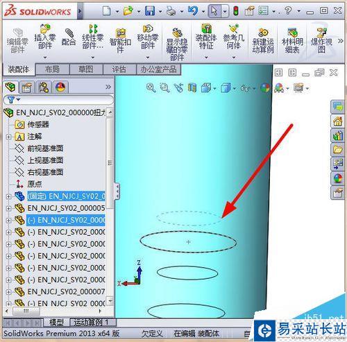This screenshot has height=342, width=347.
Task: Open the Options checklist icon
Action: [x=263, y=10]
